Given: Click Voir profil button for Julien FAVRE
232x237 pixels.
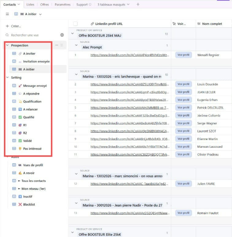Looking at the screenshot, I should (183, 183).
